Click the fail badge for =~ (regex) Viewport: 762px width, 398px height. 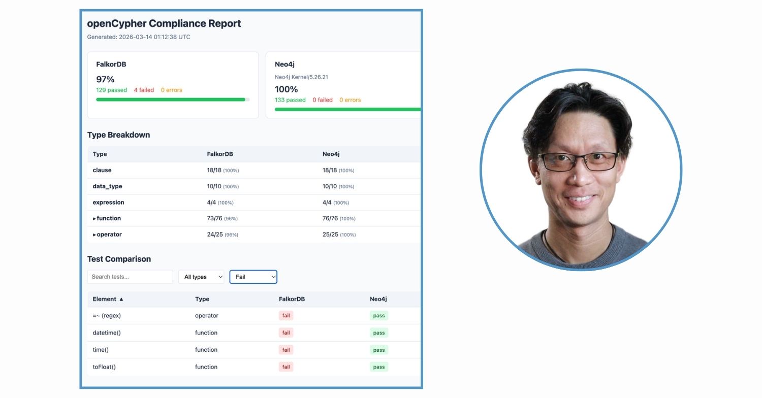(285, 315)
